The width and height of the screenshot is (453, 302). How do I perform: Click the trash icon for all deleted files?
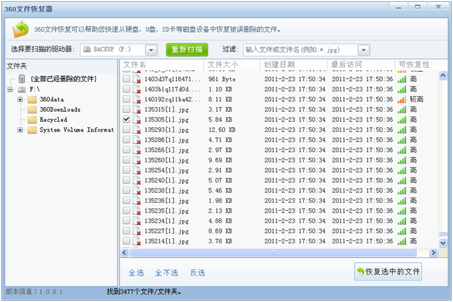(22, 79)
